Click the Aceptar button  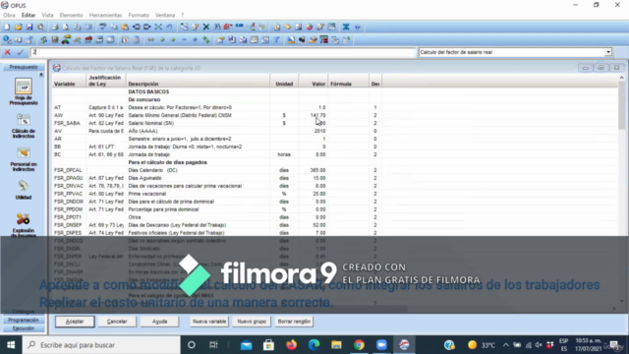[x=75, y=322]
